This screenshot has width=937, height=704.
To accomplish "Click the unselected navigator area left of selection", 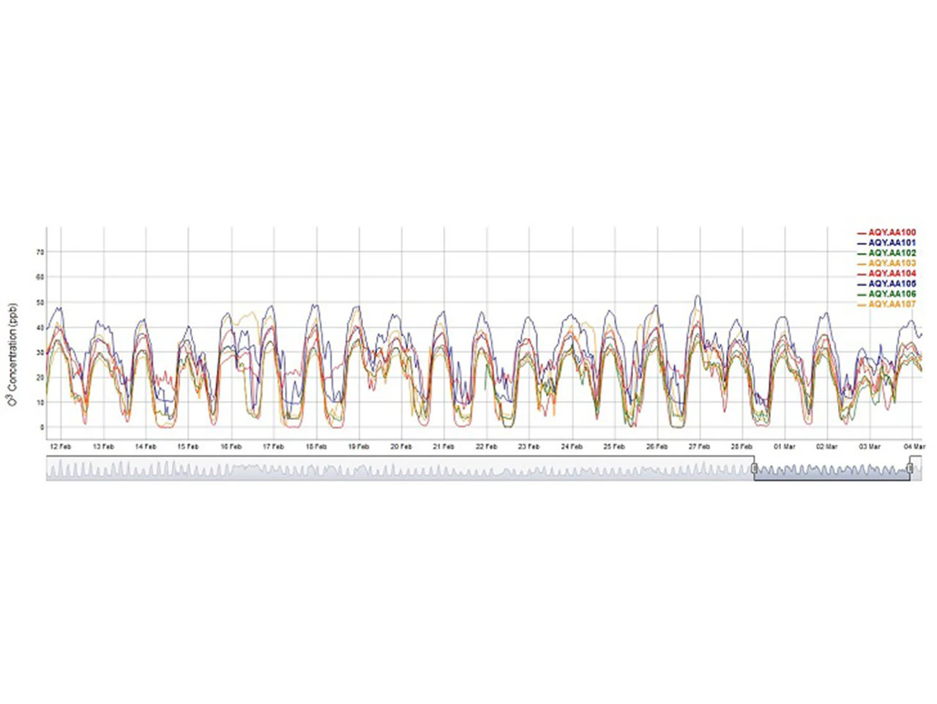I will point(395,469).
